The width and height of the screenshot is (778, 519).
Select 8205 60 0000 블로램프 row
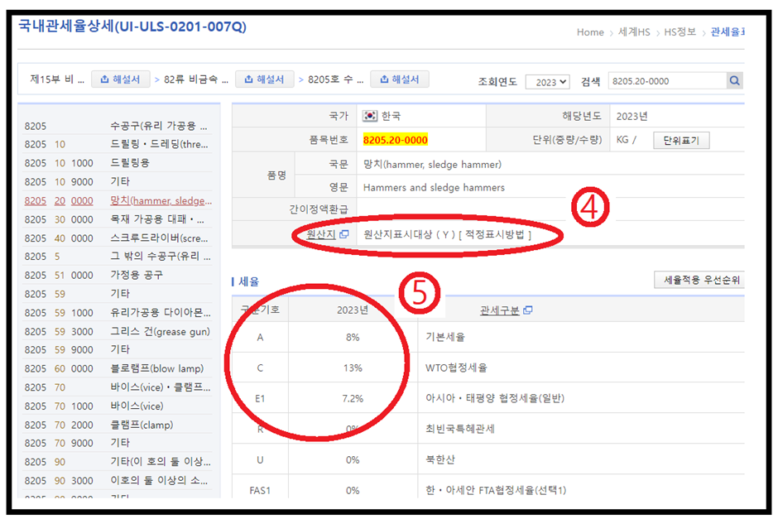click(x=118, y=368)
